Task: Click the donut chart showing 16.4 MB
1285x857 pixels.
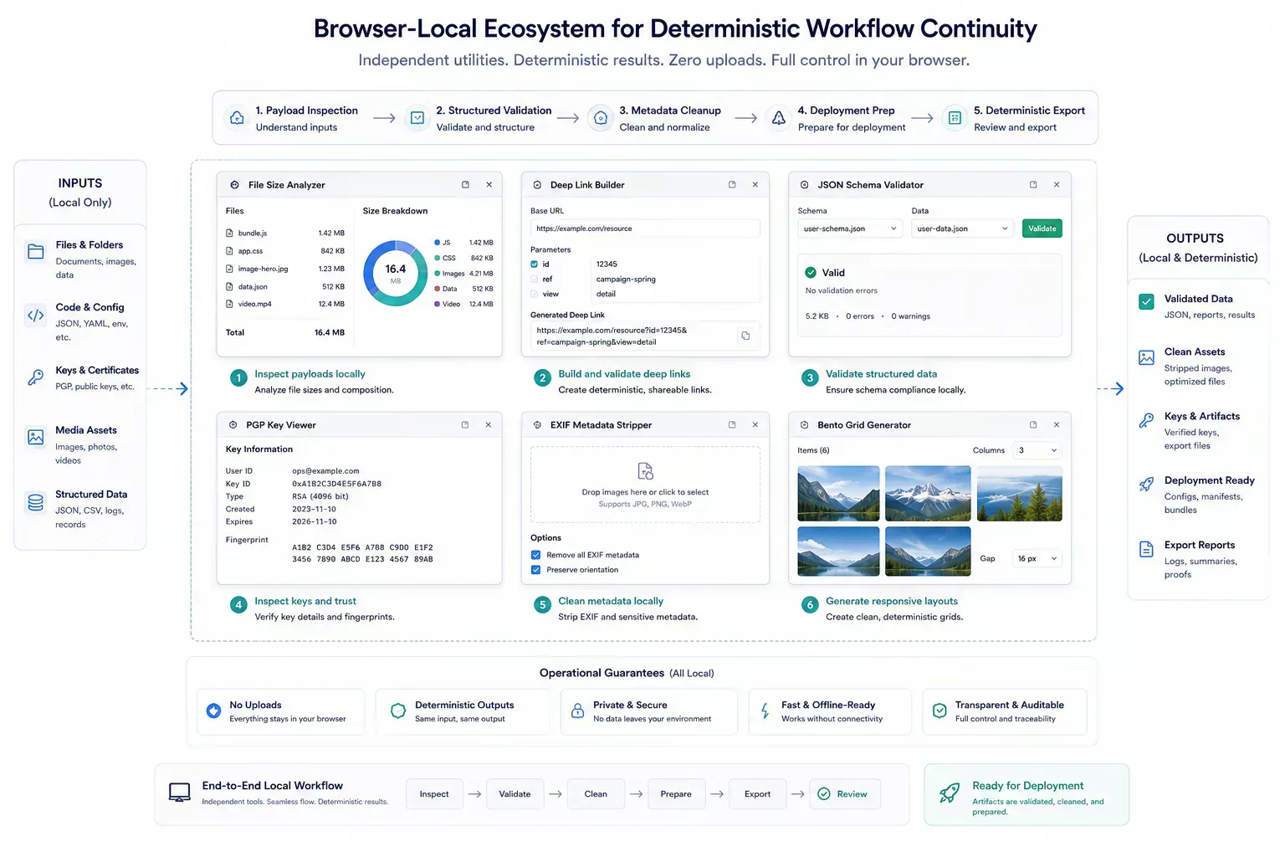Action: [396, 273]
